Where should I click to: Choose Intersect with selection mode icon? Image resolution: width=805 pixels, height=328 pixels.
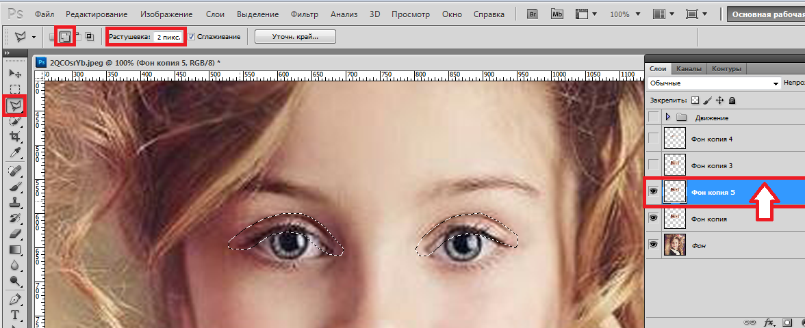(x=90, y=36)
